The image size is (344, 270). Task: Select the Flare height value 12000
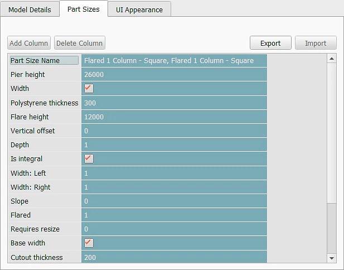pos(174,117)
